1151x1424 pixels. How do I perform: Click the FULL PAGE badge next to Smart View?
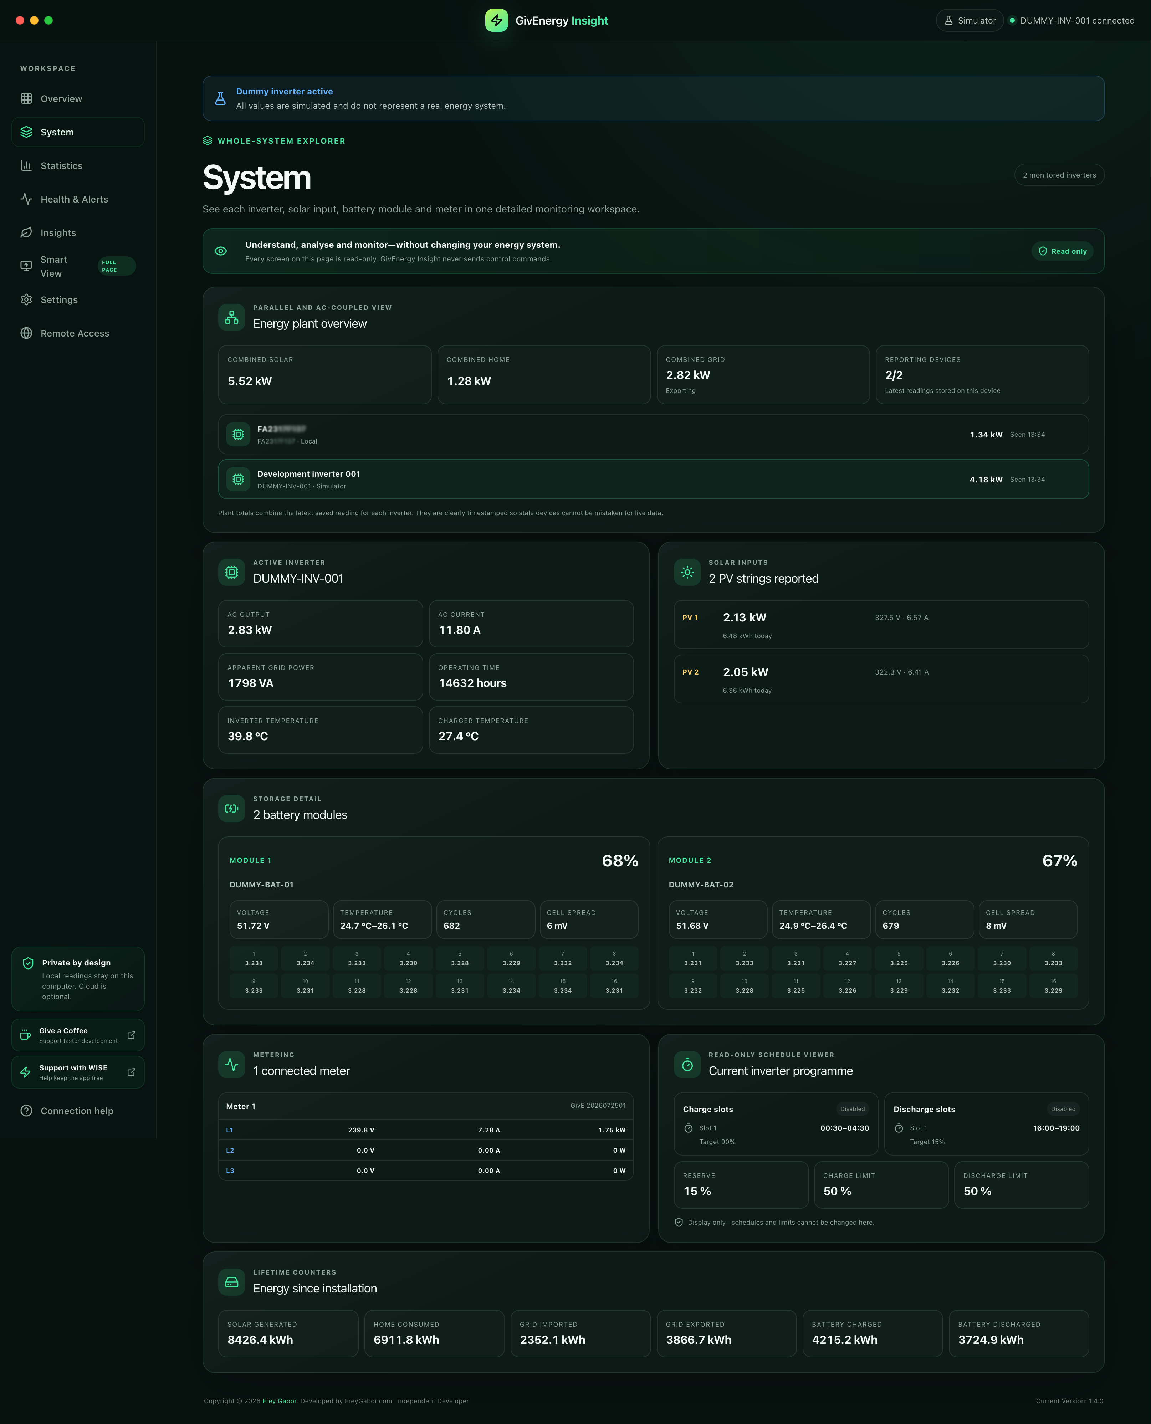(116, 266)
